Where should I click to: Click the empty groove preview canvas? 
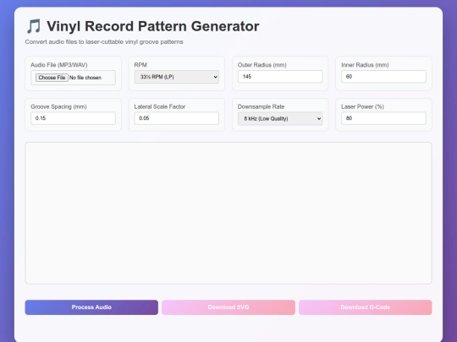point(228,213)
